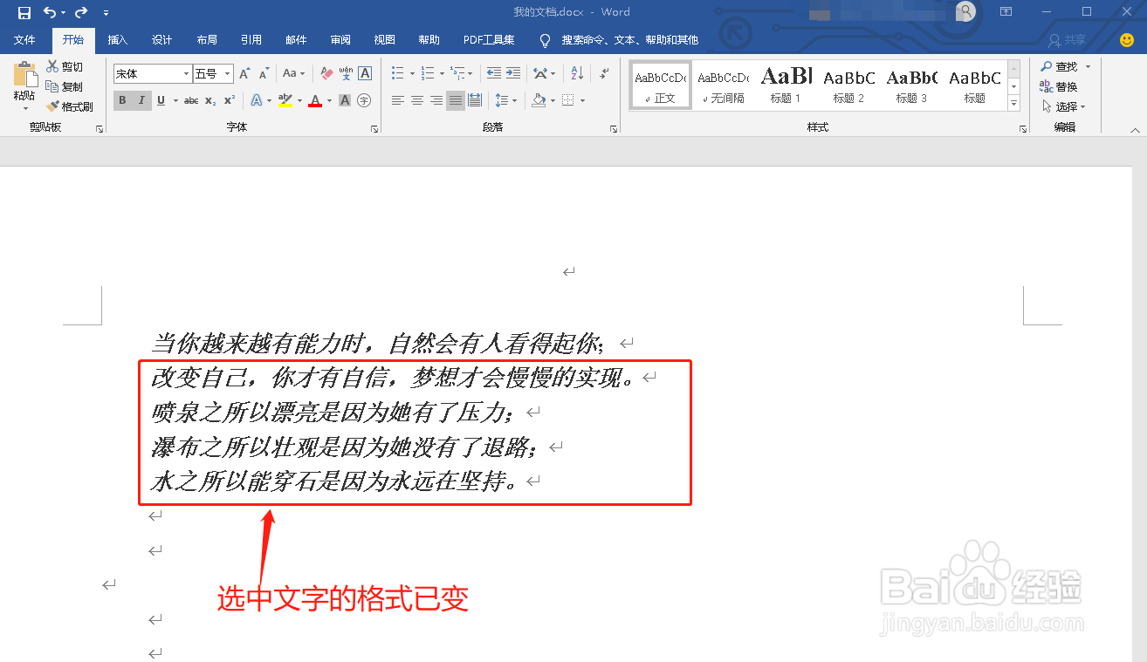
Task: Select the Format Painter tool
Action: [70, 106]
